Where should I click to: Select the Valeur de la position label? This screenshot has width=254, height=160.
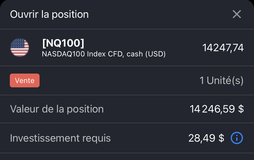point(57,109)
